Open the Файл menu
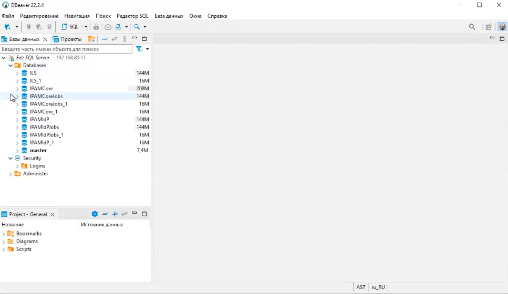 8,16
